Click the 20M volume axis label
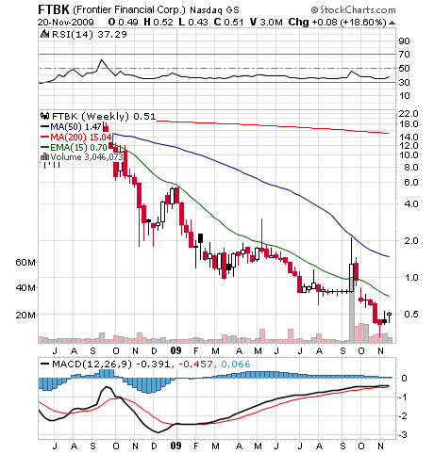The height and width of the screenshot is (454, 434). coord(25,315)
